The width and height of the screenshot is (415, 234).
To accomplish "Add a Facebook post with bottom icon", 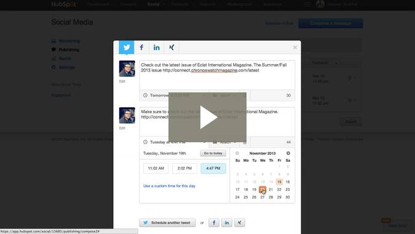I will [214, 222].
